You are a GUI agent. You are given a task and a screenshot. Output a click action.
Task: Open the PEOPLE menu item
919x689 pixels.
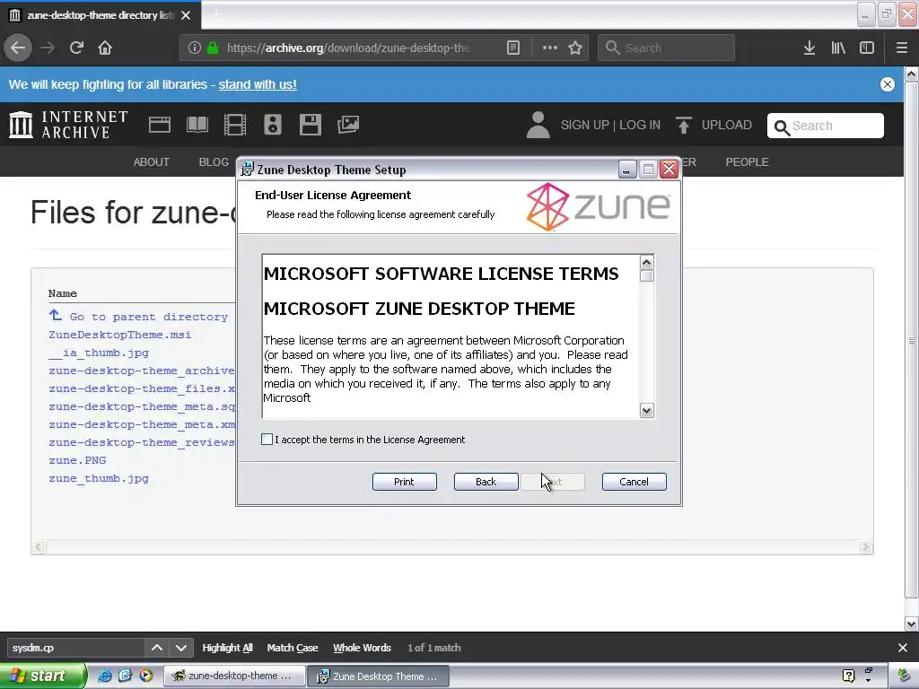[x=748, y=162]
